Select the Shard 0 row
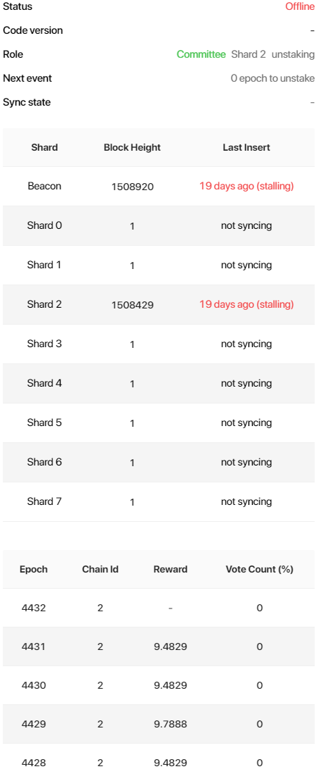 tap(158, 225)
